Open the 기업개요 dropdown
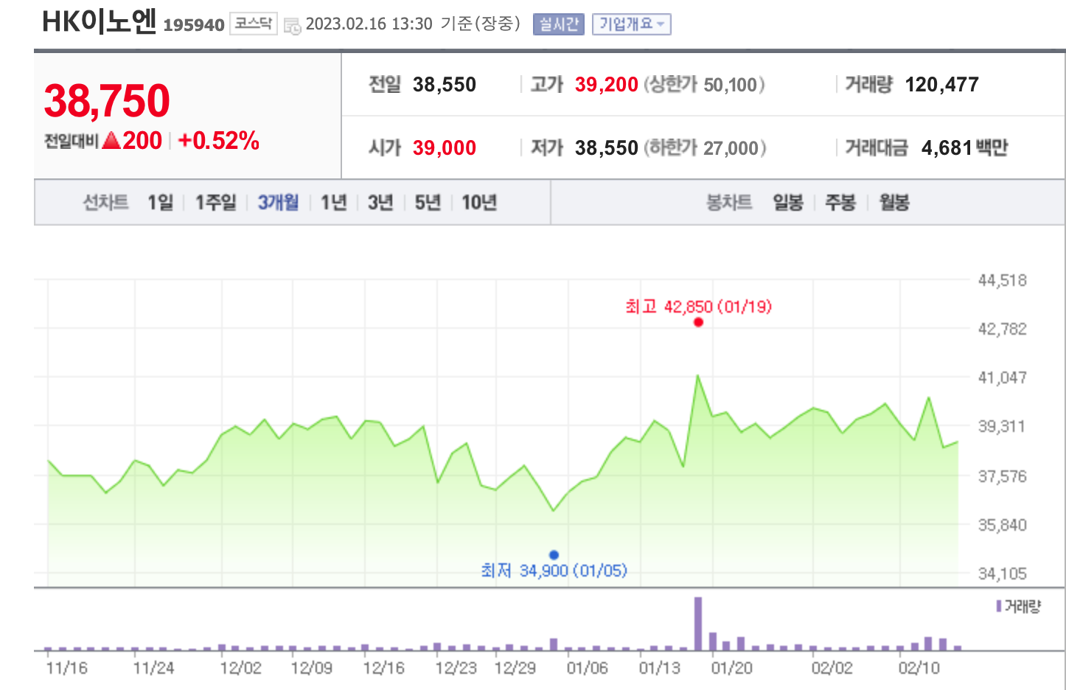The width and height of the screenshot is (1066, 690). (631, 24)
